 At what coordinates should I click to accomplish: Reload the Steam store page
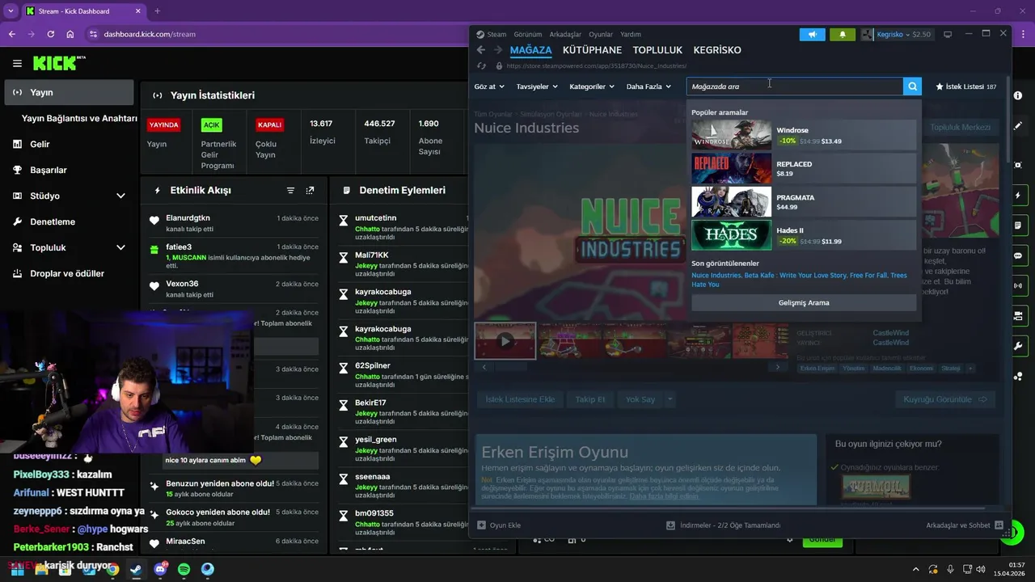point(482,66)
